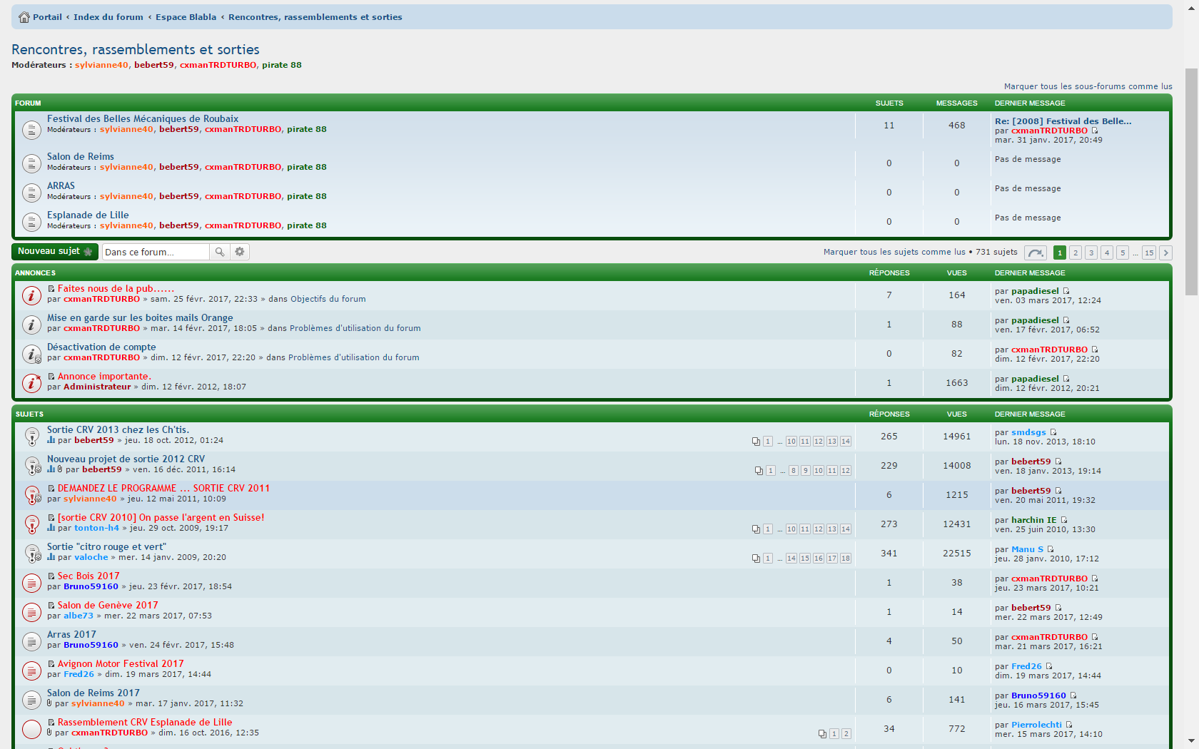This screenshot has height=749, width=1199.
Task: Open albe73 author profile link
Action: pyautogui.click(x=79, y=616)
